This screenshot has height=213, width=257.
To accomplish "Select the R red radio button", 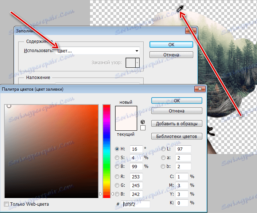I will coord(117,177).
